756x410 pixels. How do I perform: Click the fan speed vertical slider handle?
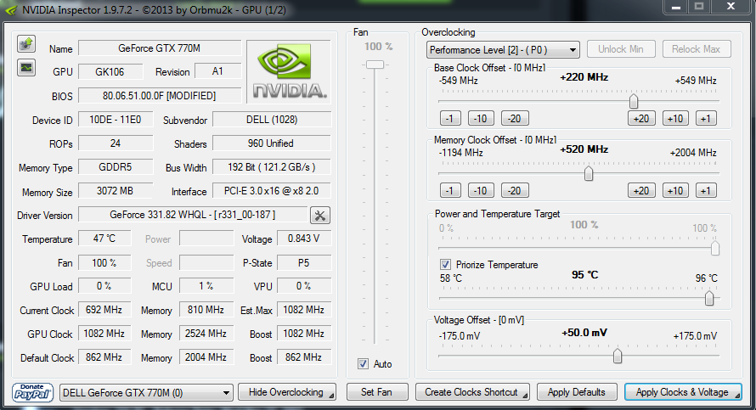[375, 65]
